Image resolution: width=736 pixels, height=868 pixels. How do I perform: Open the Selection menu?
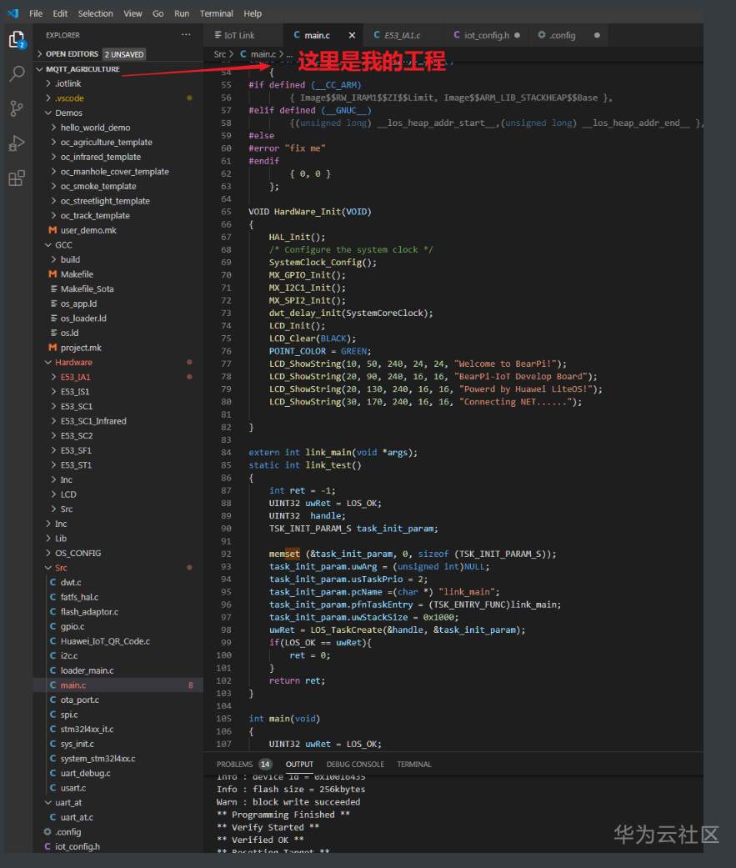click(x=95, y=13)
